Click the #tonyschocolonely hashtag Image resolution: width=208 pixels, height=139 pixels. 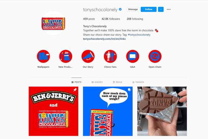pyautogui.click(x=139, y=35)
